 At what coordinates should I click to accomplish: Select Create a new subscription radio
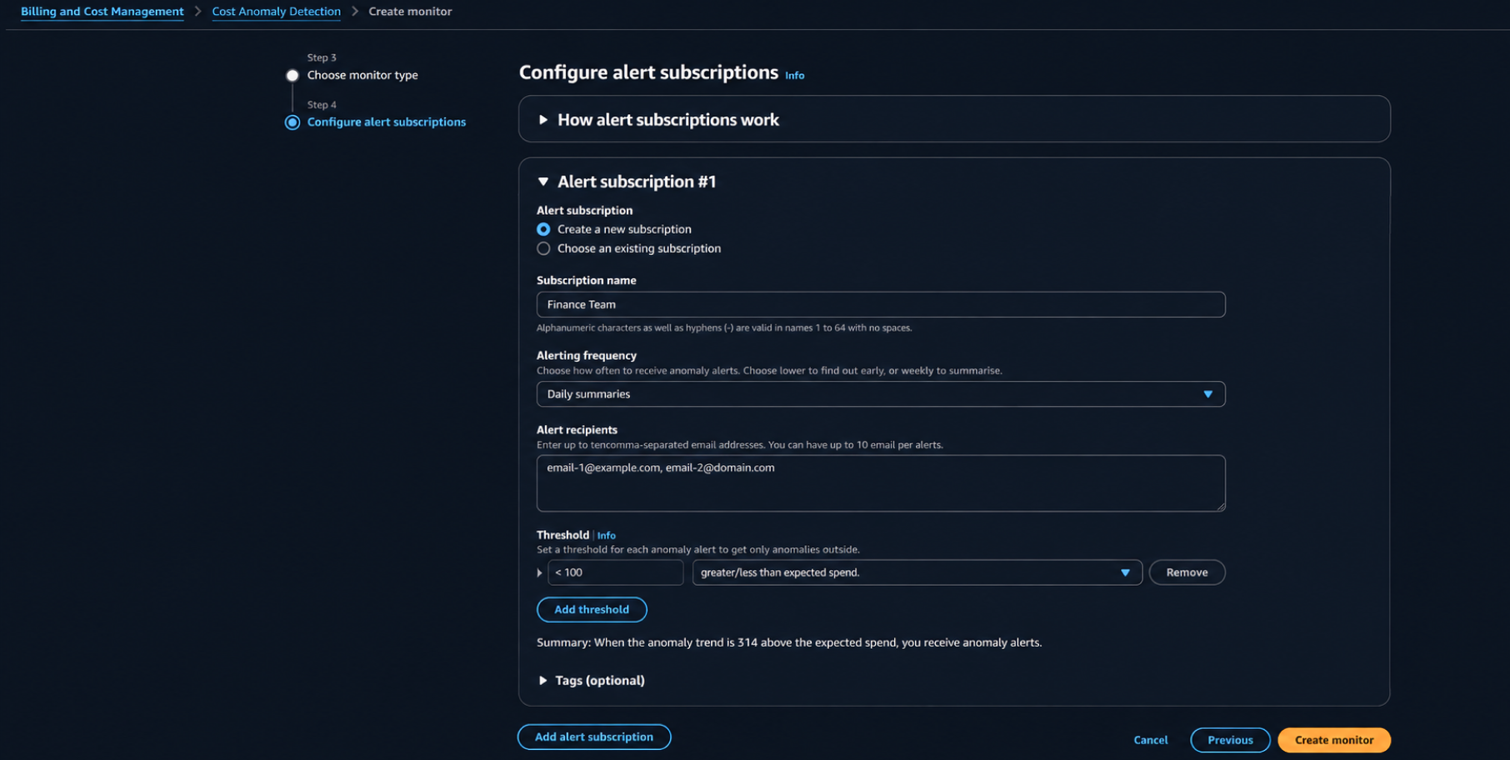point(543,229)
